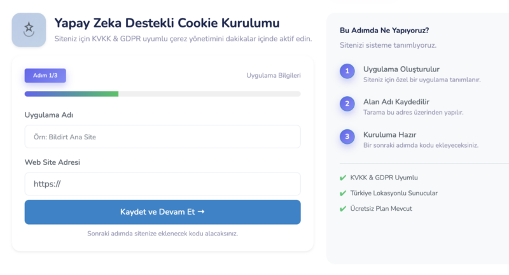
Task: Click checkmark beside KVKK & GDPR Uyumlu
Action: 344,178
